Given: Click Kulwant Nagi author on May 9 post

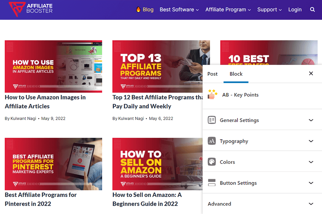Looking at the screenshot, I should tap(23, 119).
